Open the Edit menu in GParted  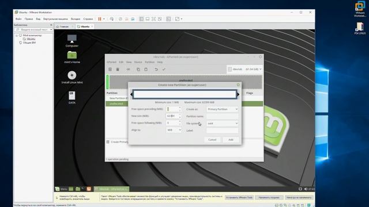point(121,62)
